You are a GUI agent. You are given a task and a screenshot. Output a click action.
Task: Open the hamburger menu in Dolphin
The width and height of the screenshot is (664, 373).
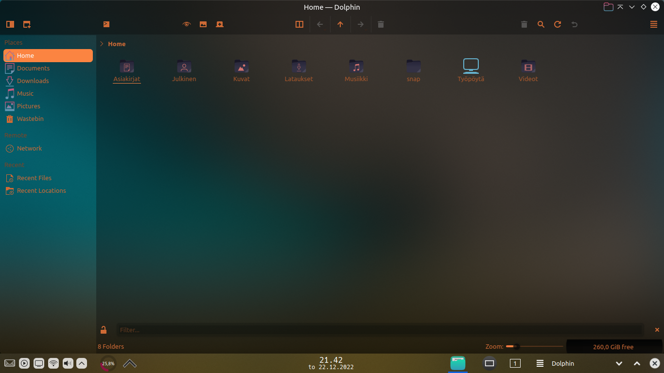click(654, 24)
